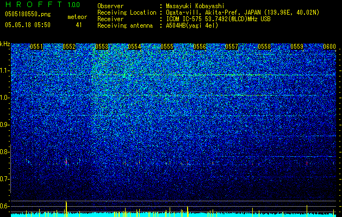342x217 pixels.
Task: Click the 'Receiving antenna' field label
Action: pyautogui.click(x=125, y=25)
